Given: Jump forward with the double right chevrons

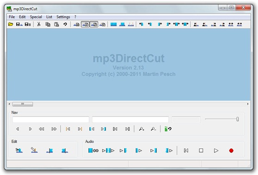Looking at the screenshot, I should 54,129.
